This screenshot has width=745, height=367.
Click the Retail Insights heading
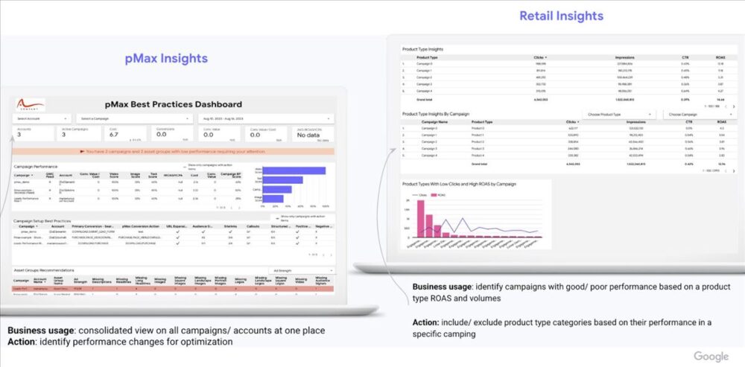click(x=561, y=16)
